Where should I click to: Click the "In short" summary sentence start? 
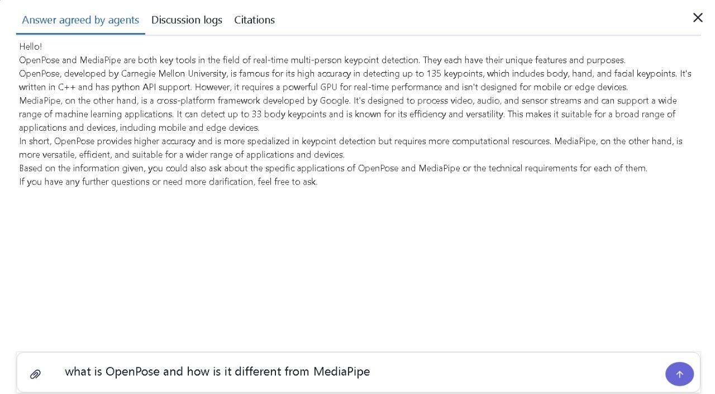(35, 141)
